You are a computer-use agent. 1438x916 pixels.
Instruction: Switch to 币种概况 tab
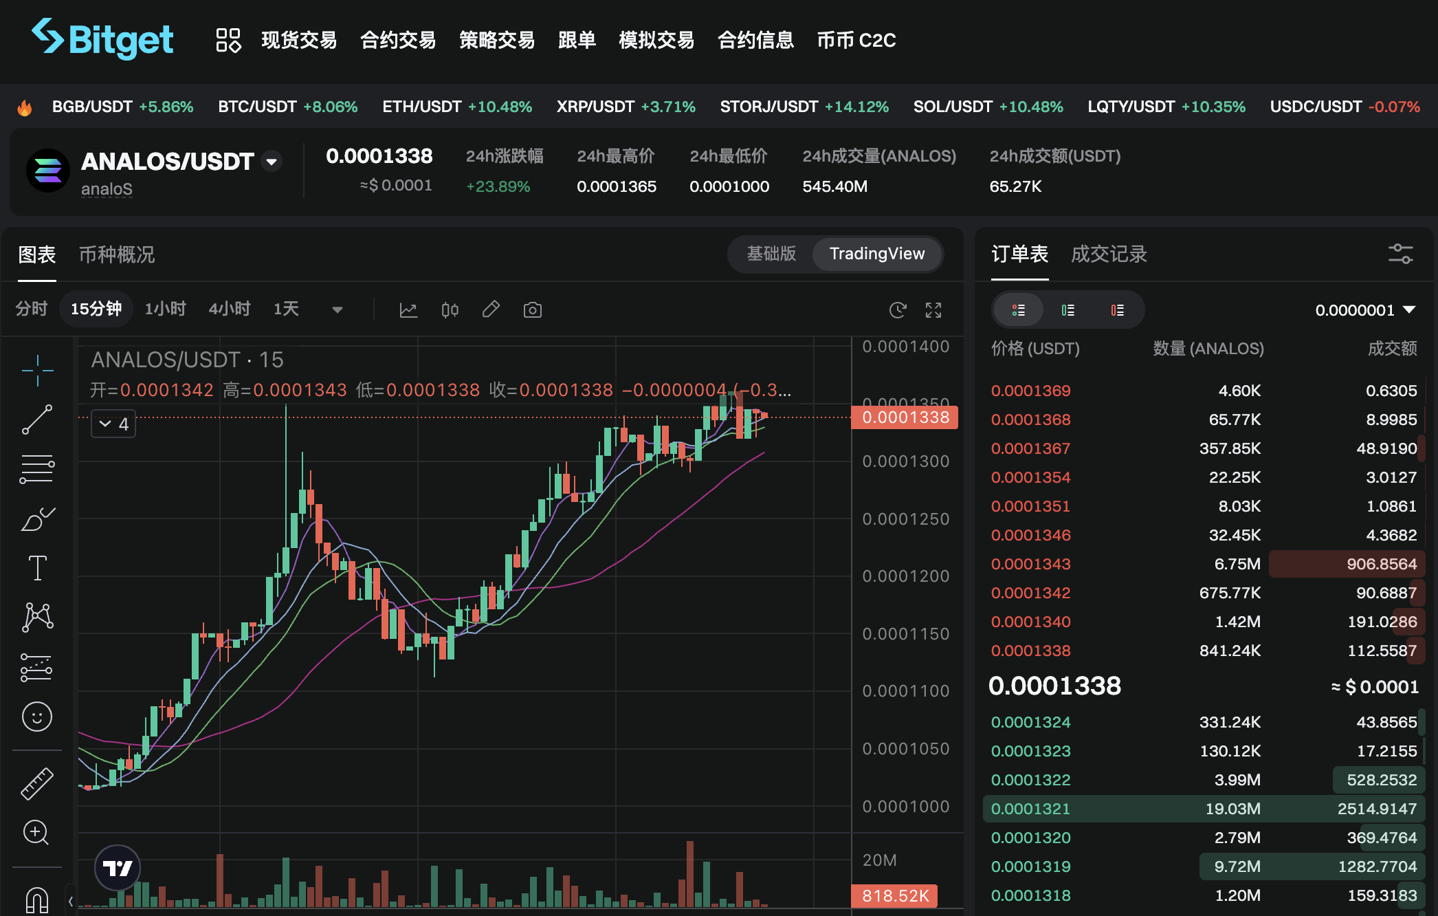(x=117, y=255)
